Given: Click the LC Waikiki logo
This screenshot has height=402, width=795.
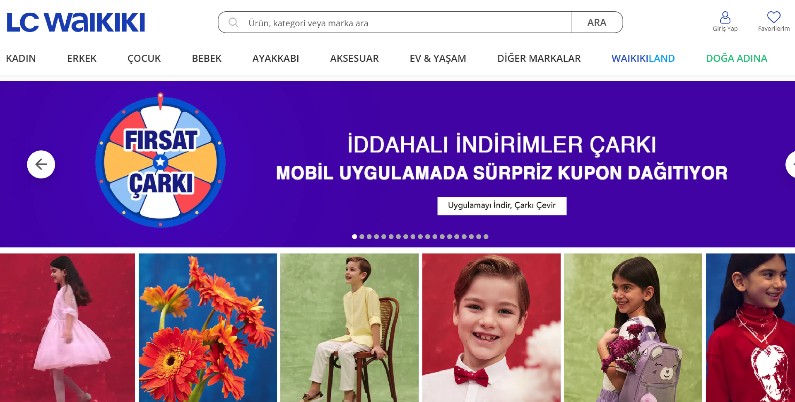Looking at the screenshot, I should [76, 22].
